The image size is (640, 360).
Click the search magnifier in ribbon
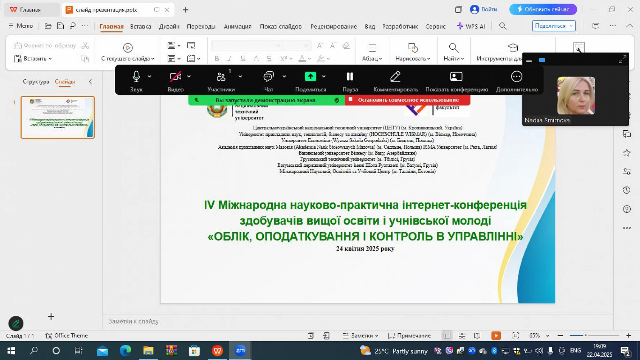[503, 26]
